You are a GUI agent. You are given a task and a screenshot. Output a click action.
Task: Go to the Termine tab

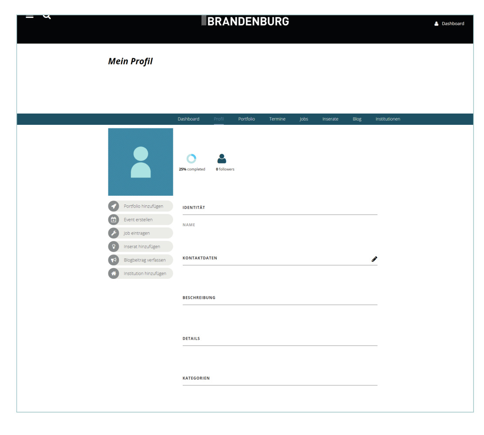(277, 119)
